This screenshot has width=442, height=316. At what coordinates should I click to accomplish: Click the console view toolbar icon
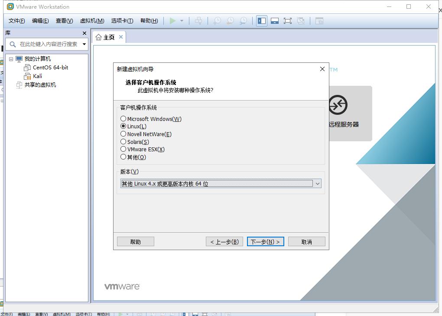(x=319, y=21)
